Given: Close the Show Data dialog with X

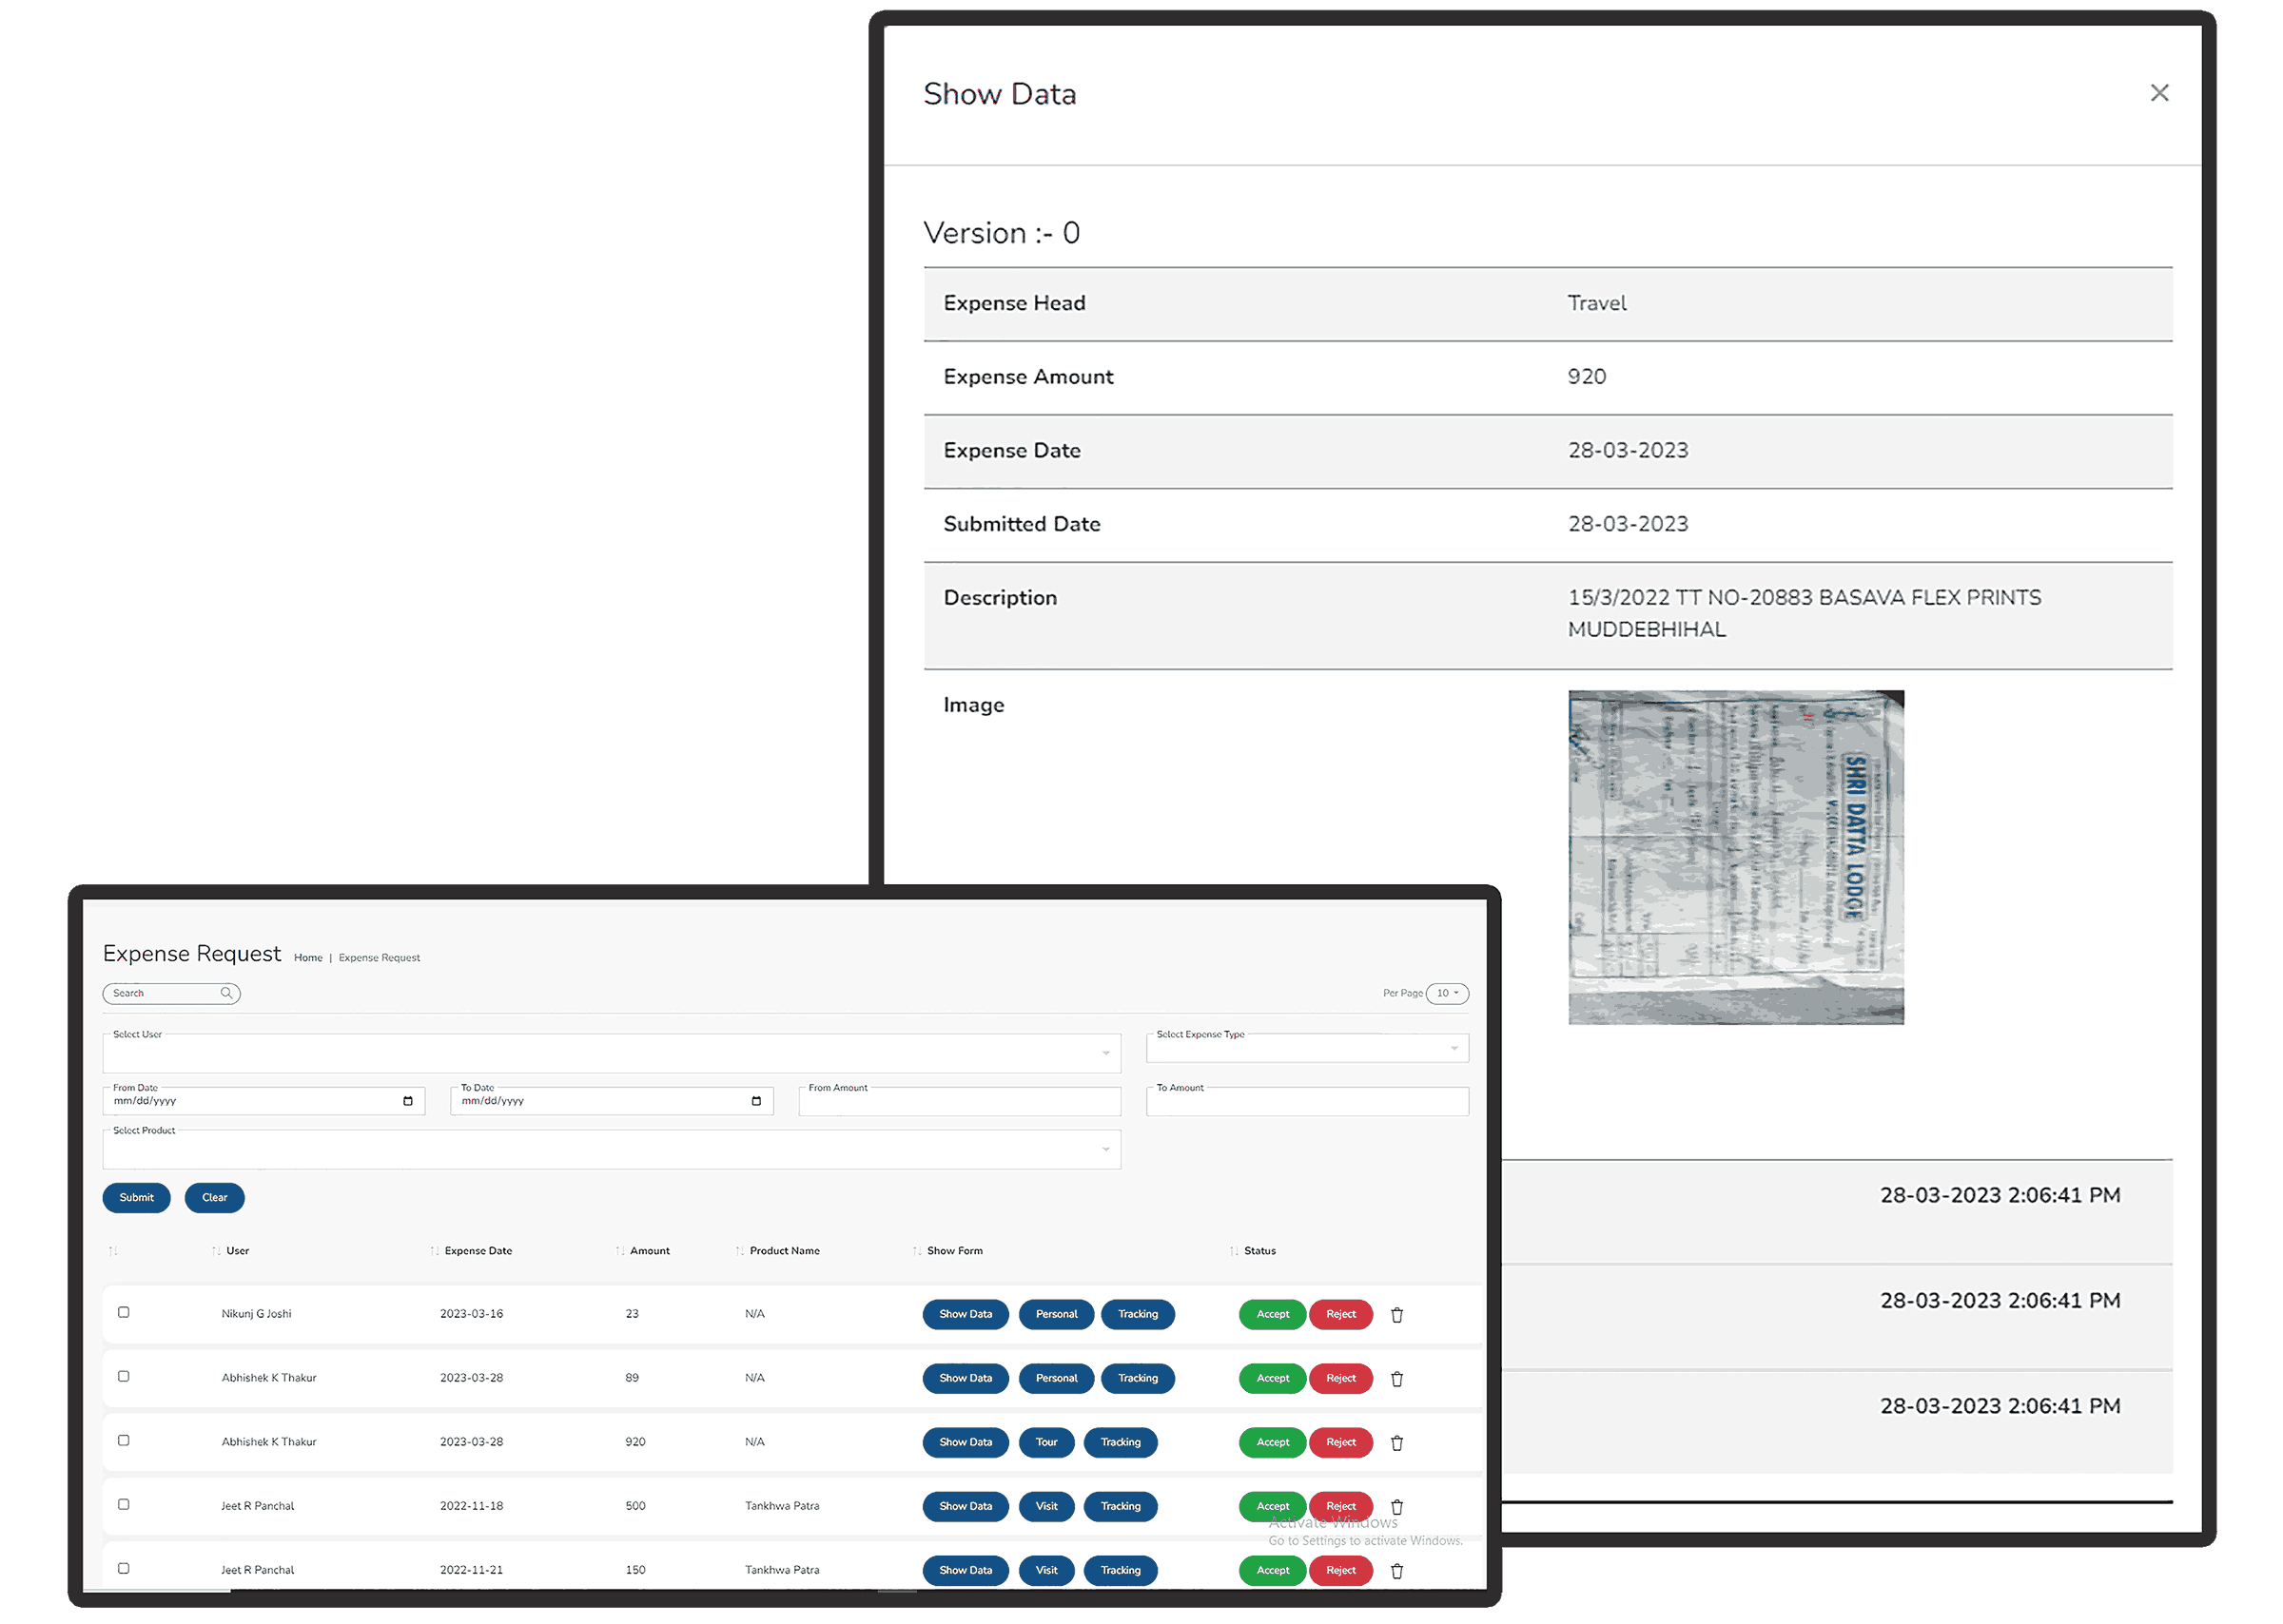Looking at the screenshot, I should point(2159,93).
